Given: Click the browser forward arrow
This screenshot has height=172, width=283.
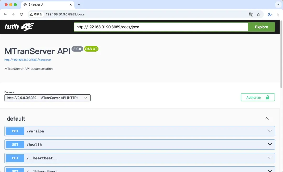Looking at the screenshot, I should [x=13, y=14].
